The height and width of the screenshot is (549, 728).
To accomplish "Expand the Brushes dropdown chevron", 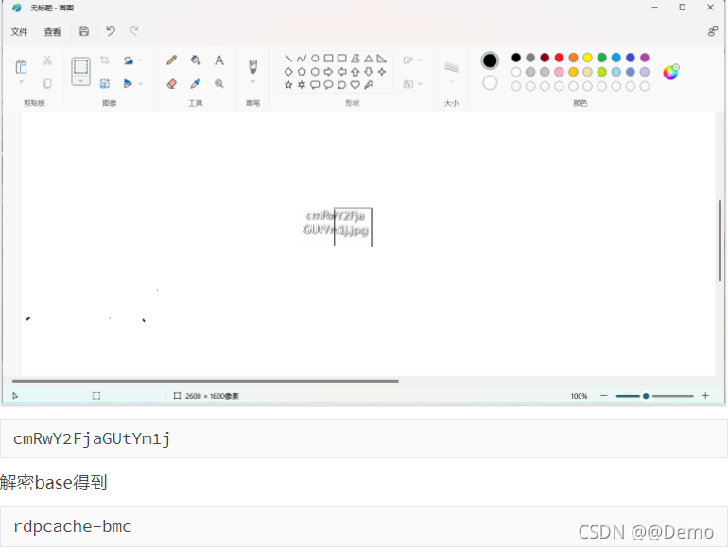I will pos(253,81).
